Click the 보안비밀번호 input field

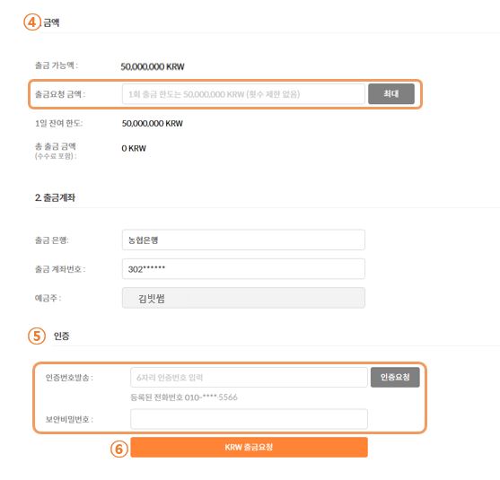click(249, 419)
